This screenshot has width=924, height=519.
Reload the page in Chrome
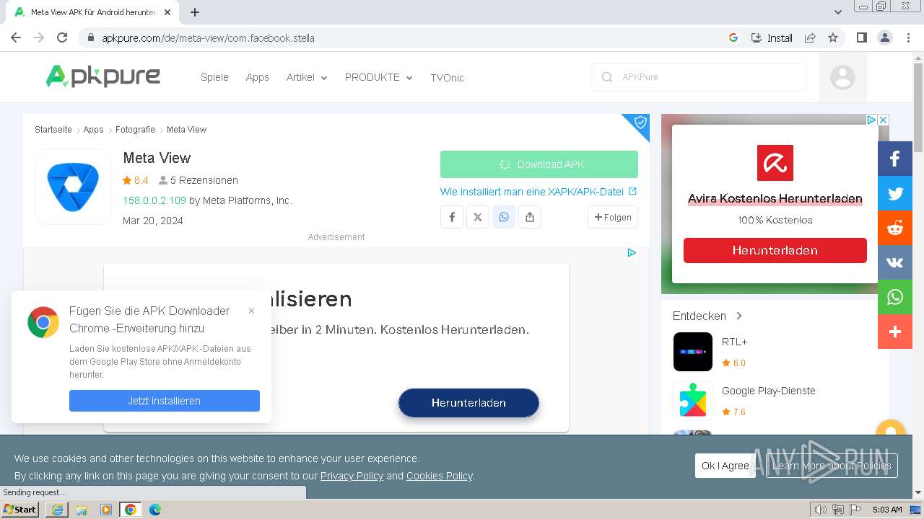click(x=62, y=37)
